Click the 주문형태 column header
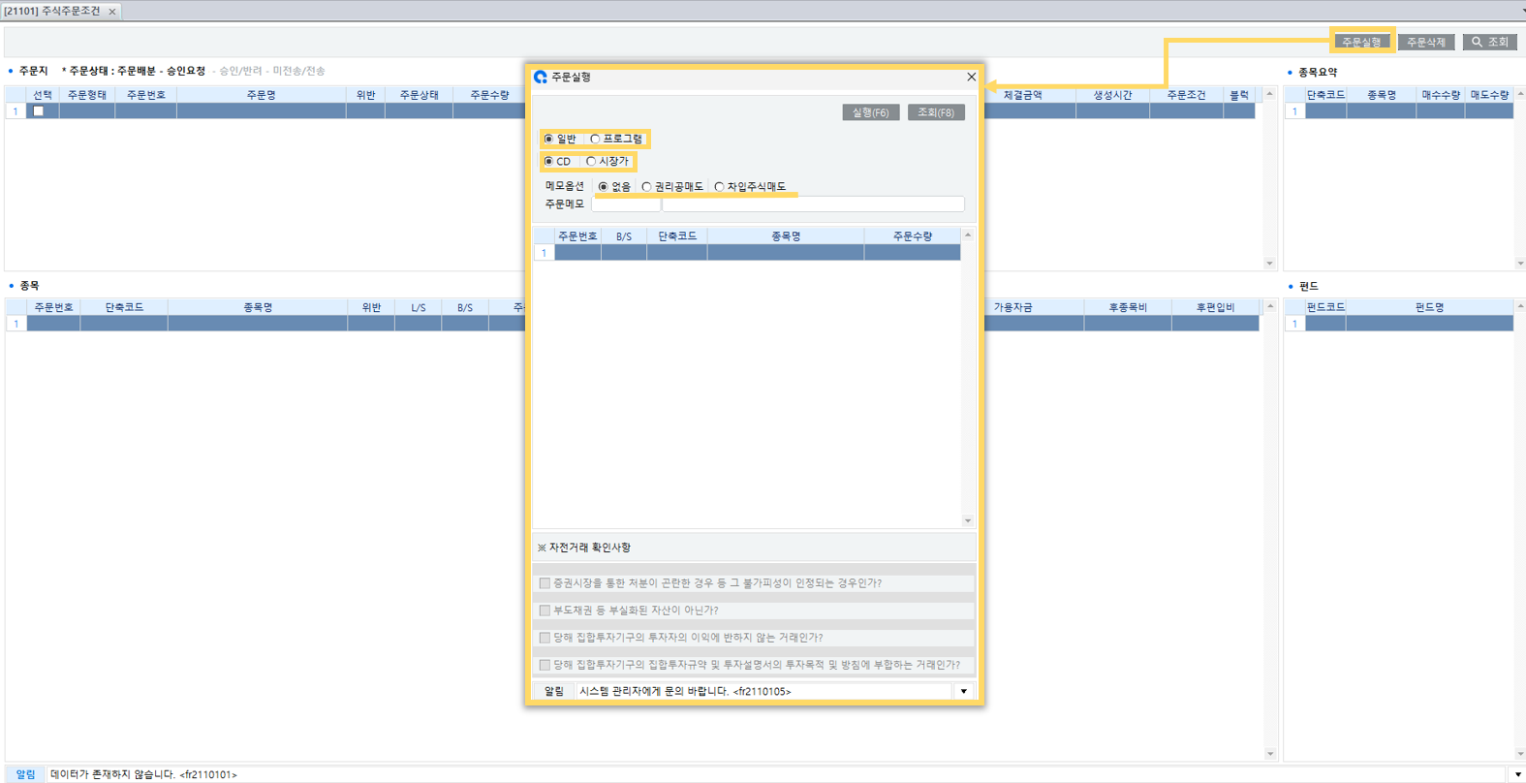Screen dimensions: 1526x783 tap(87, 95)
